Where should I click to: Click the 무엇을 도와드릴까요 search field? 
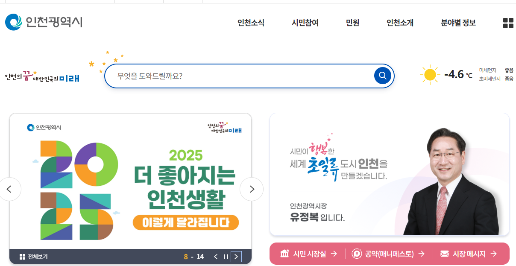[239, 76]
